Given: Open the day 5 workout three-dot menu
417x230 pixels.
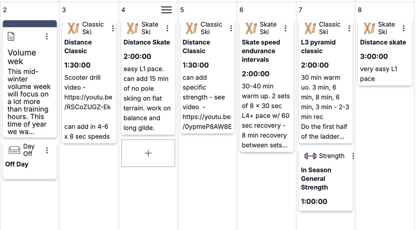Looking at the screenshot, I should [x=231, y=28].
